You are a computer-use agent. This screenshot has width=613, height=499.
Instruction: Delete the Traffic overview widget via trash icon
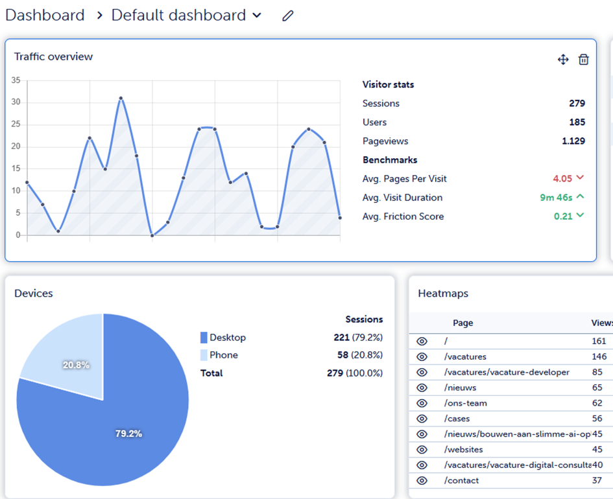click(x=584, y=60)
